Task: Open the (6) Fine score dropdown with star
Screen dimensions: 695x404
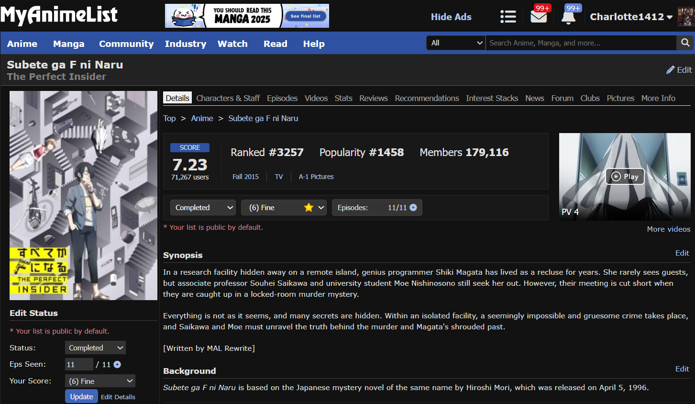Action: coord(284,208)
